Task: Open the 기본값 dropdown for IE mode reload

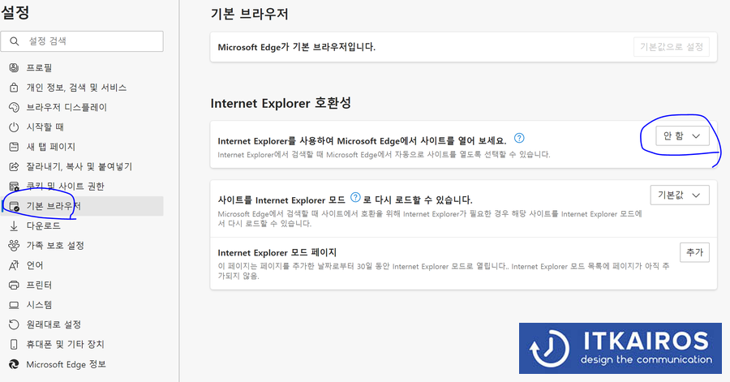Action: coord(680,195)
